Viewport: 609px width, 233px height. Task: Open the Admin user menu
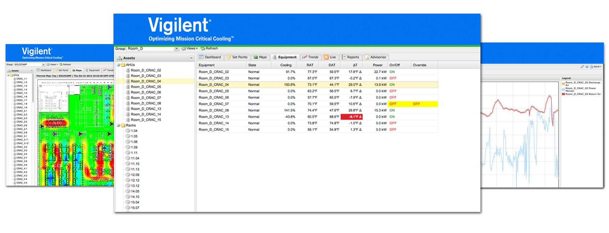click(x=596, y=66)
